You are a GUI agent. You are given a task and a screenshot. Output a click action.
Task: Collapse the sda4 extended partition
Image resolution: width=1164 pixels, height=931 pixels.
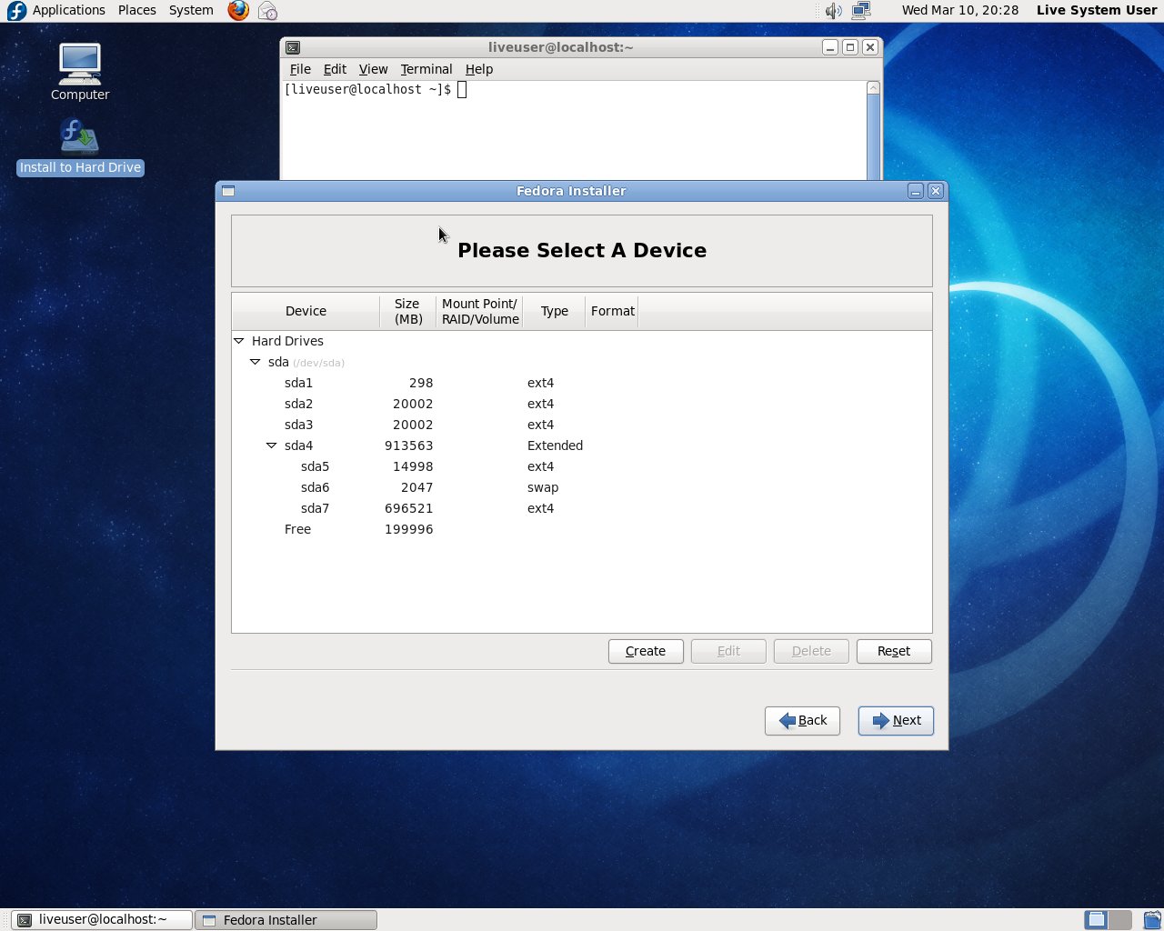point(271,445)
